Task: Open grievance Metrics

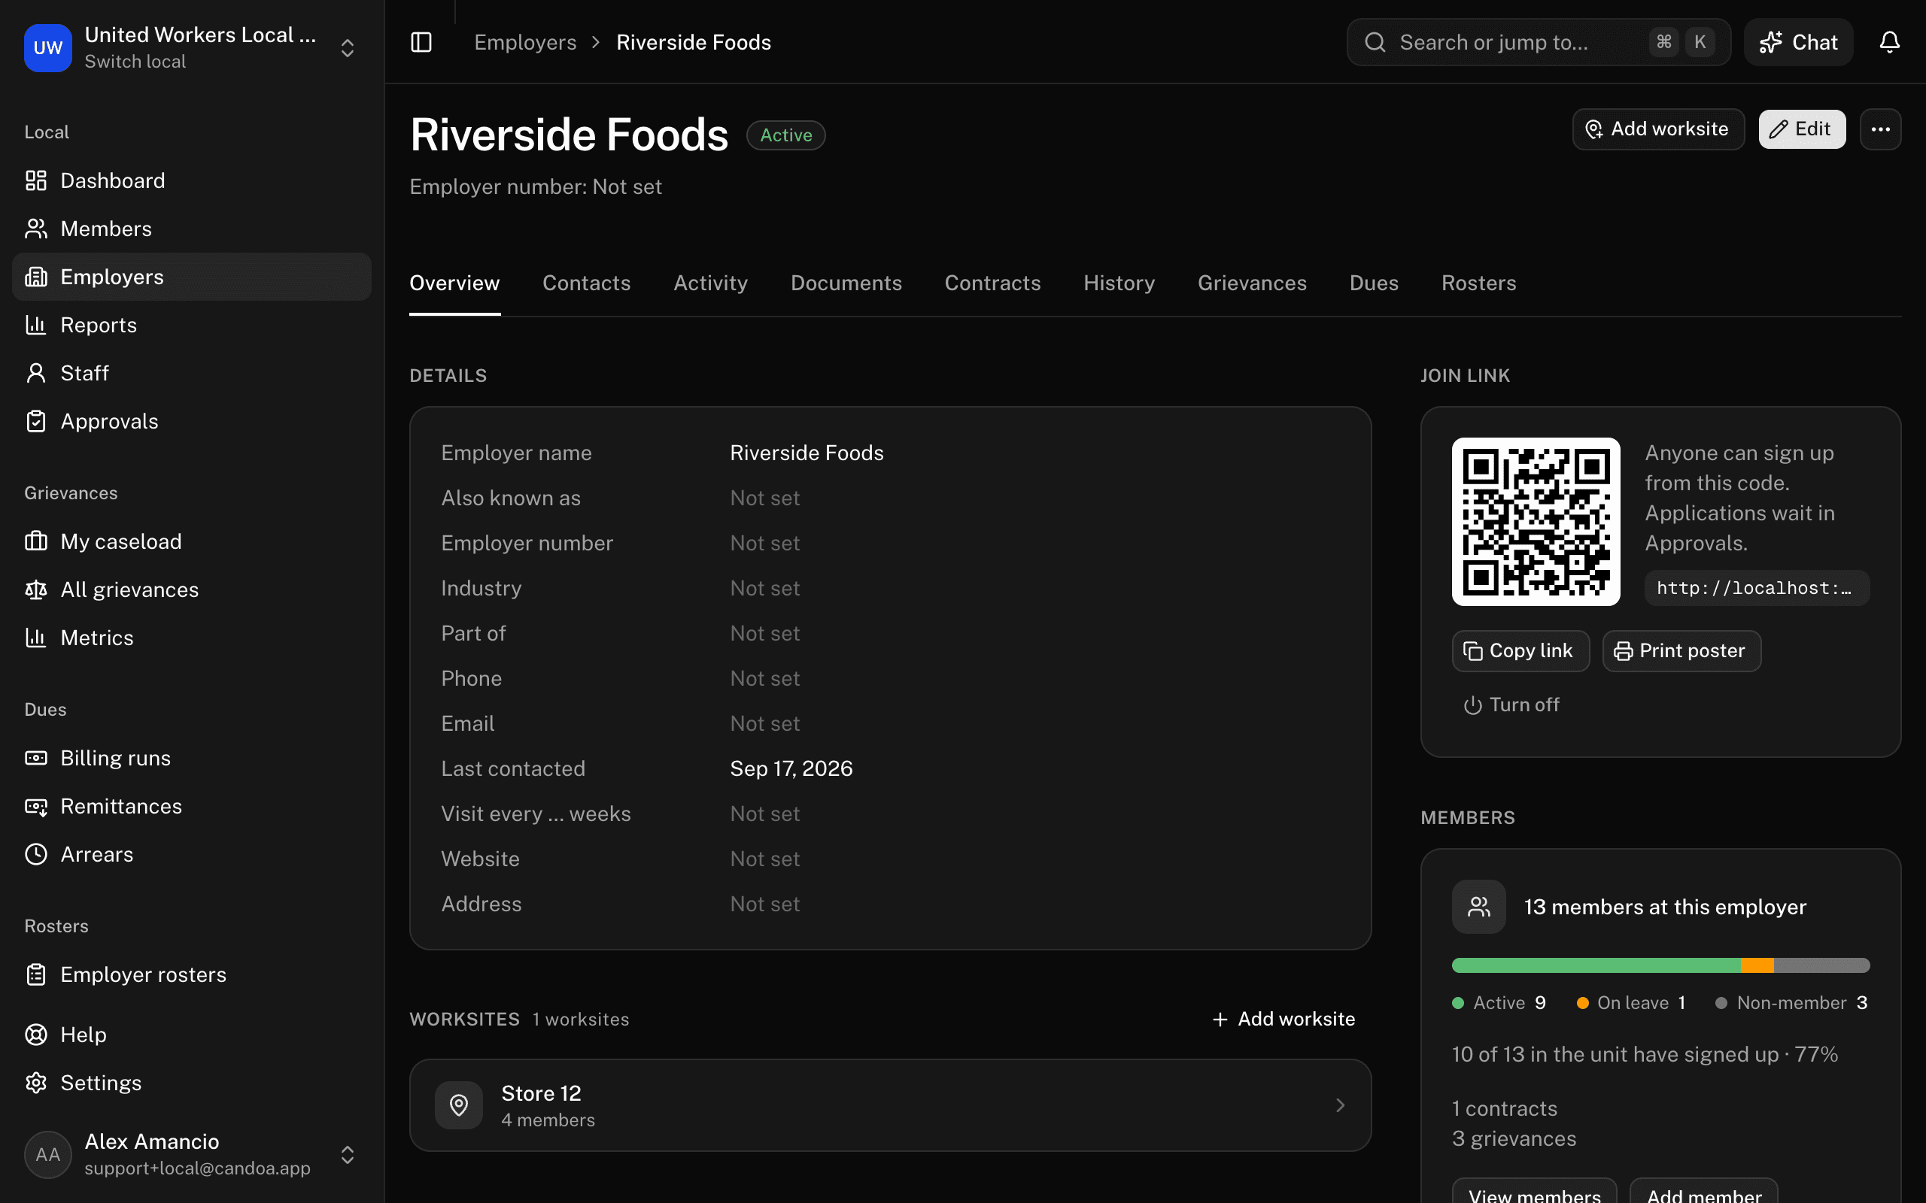Action: tap(191, 638)
